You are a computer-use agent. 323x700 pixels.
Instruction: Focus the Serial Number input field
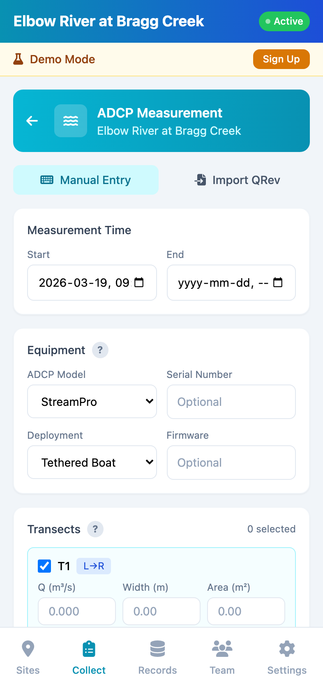click(x=231, y=402)
